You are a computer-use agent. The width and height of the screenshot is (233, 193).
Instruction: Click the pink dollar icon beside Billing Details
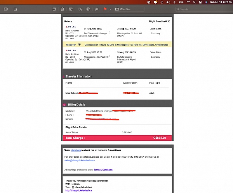click(64, 105)
